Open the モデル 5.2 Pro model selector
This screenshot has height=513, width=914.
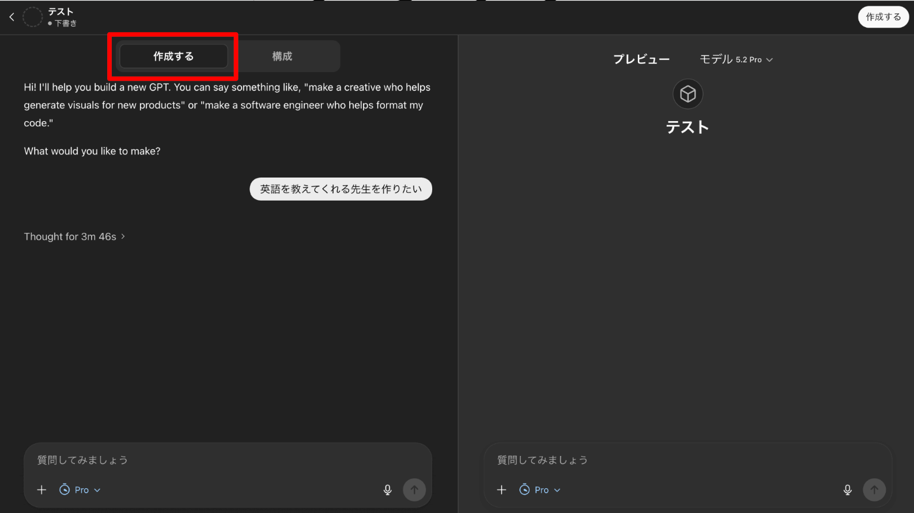tap(736, 59)
